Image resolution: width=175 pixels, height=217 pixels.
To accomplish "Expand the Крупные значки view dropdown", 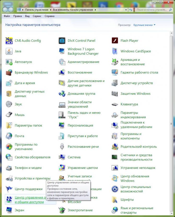I will pyautogui.click(x=144, y=25).
